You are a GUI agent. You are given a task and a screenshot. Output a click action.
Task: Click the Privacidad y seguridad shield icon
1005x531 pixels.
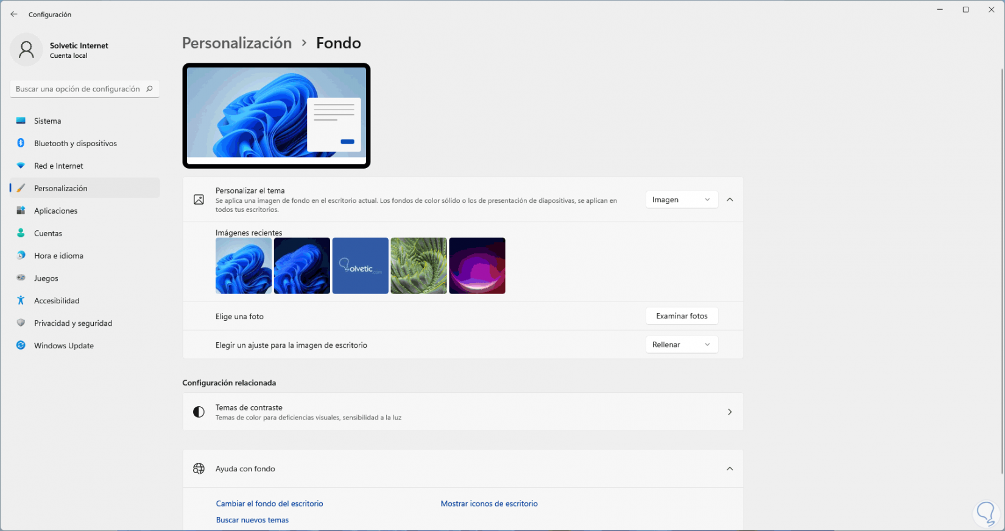pos(21,323)
